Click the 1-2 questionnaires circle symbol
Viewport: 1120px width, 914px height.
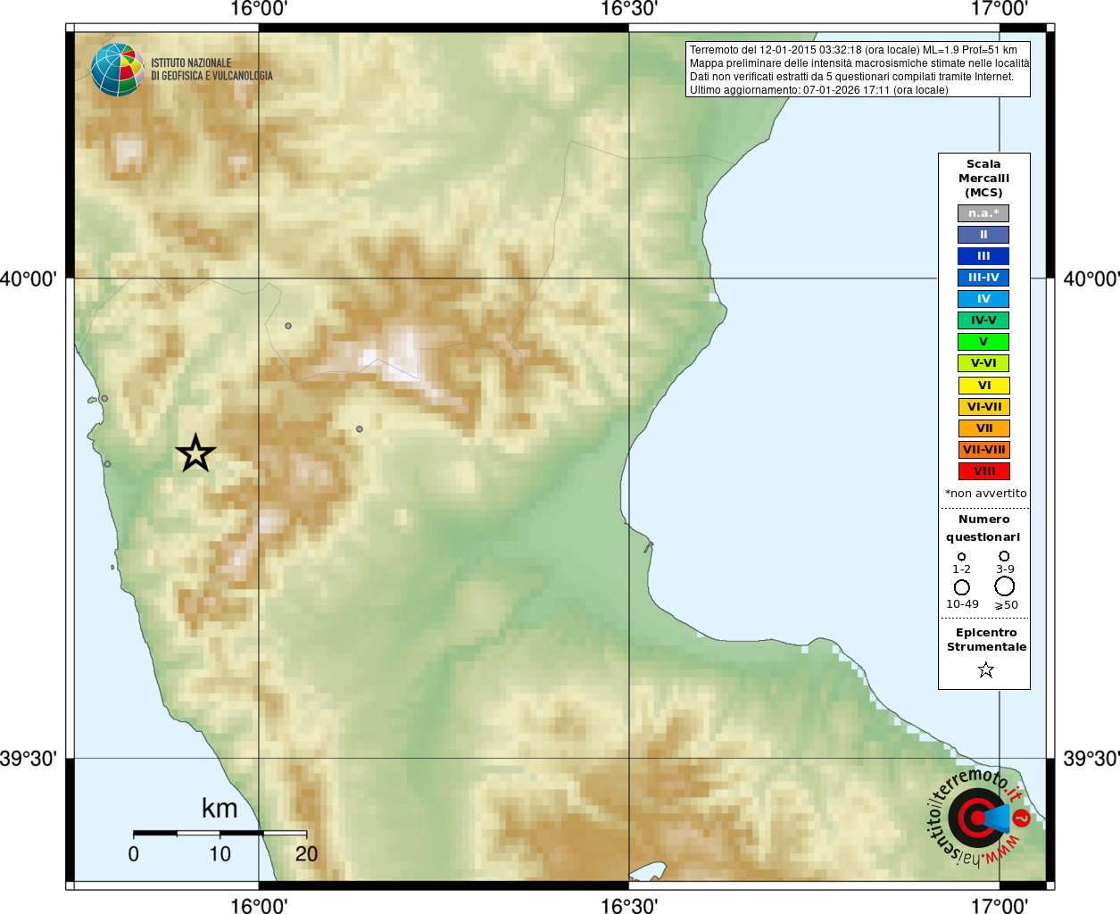[x=961, y=557]
